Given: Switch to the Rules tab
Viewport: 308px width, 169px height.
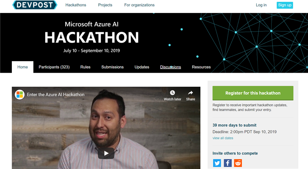Looking at the screenshot, I should 85,67.
